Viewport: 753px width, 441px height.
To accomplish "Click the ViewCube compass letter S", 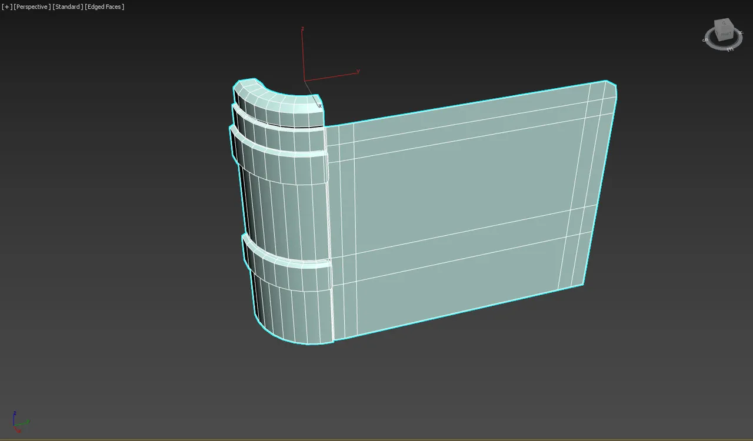I will click(705, 40).
